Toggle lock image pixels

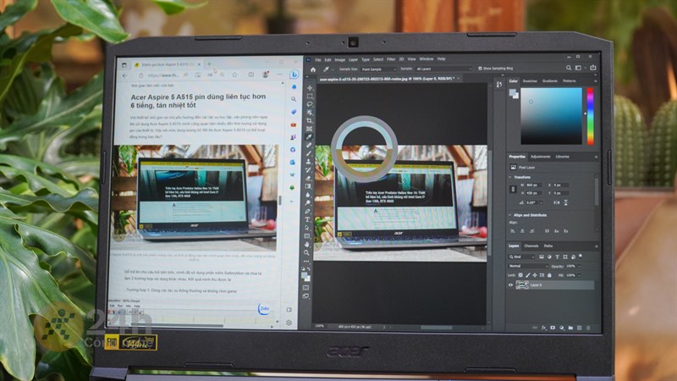click(x=527, y=274)
